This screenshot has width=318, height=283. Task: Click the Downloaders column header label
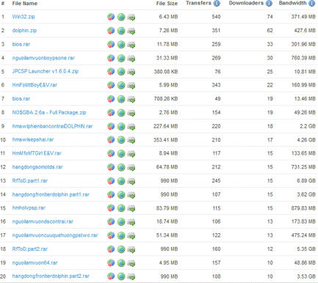[x=246, y=3]
